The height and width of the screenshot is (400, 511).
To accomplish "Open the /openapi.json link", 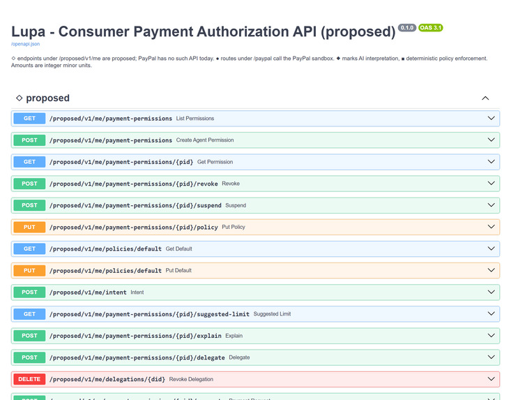I will [25, 44].
